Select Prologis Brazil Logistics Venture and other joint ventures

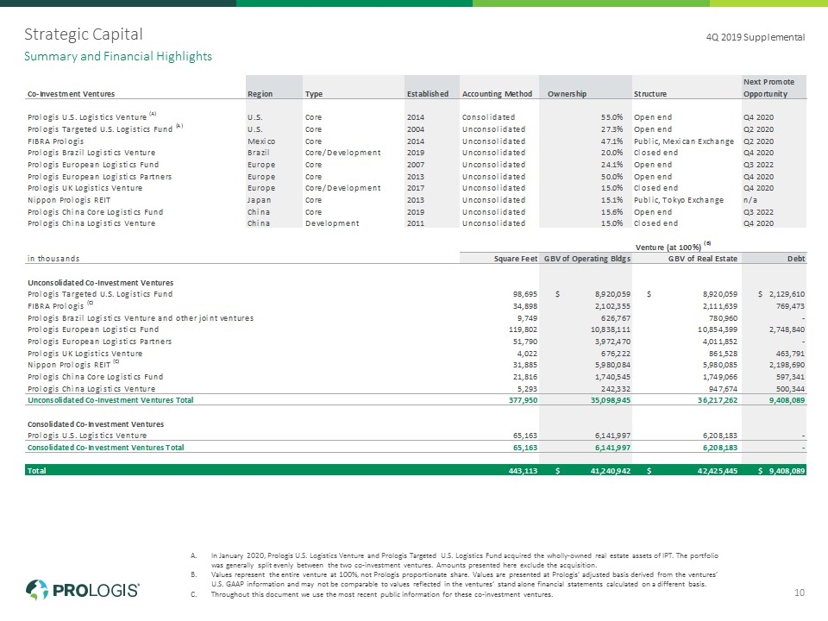coord(141,318)
